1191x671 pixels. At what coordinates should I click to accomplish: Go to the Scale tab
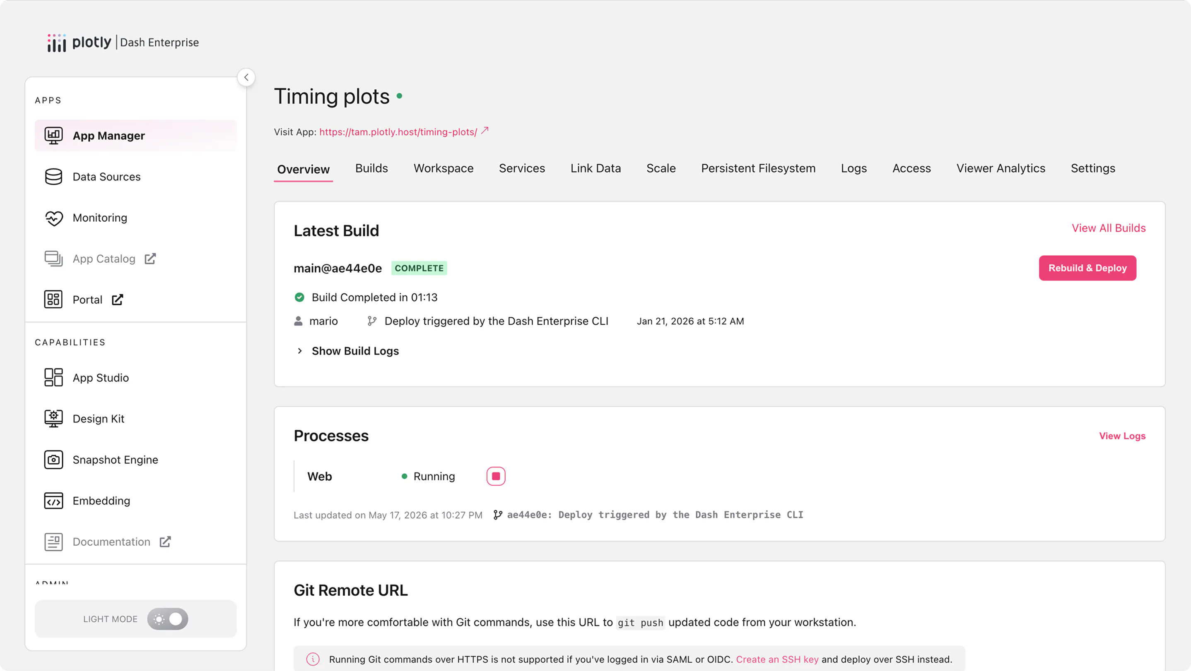tap(661, 168)
